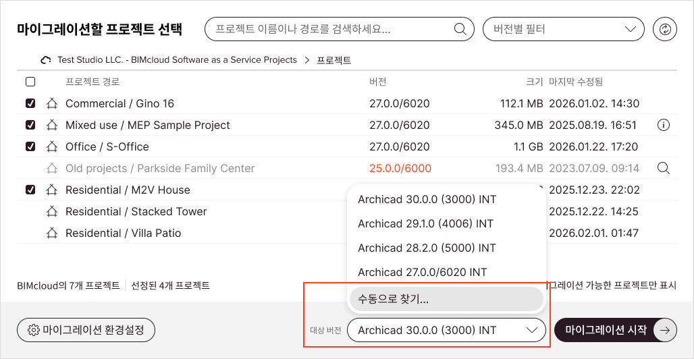
Task: Click 2025.08.19. 16:51 modified date
Action: point(593,126)
